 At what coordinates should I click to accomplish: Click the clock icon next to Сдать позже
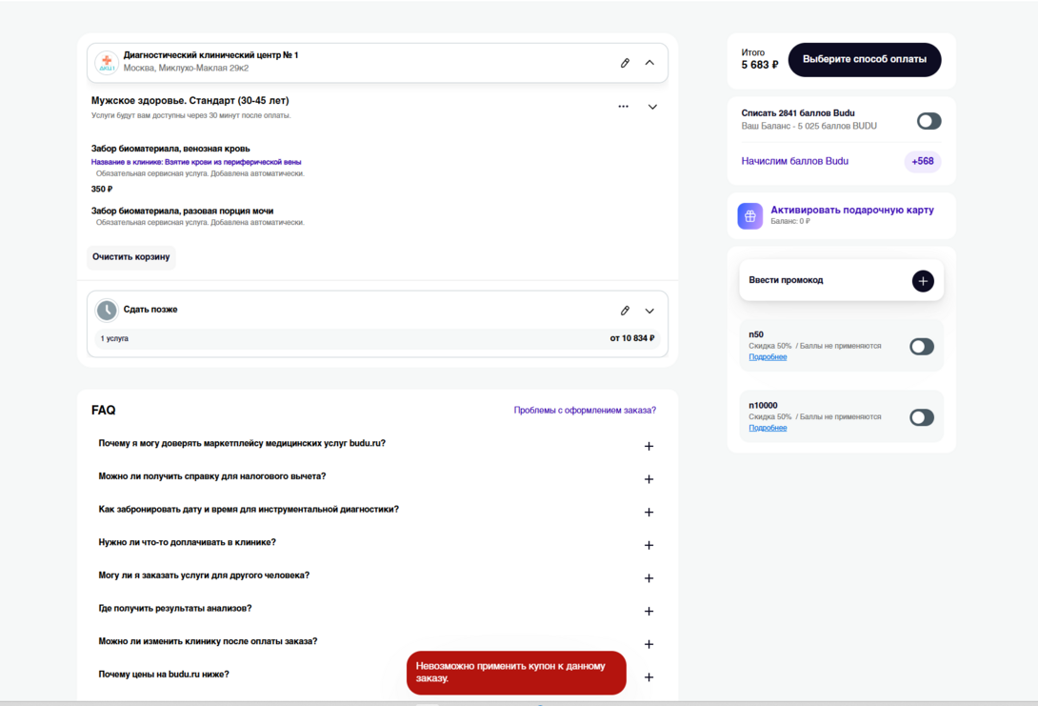click(107, 311)
